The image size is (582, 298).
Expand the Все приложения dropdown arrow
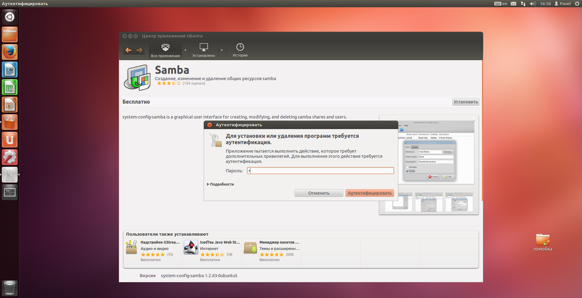click(x=186, y=50)
